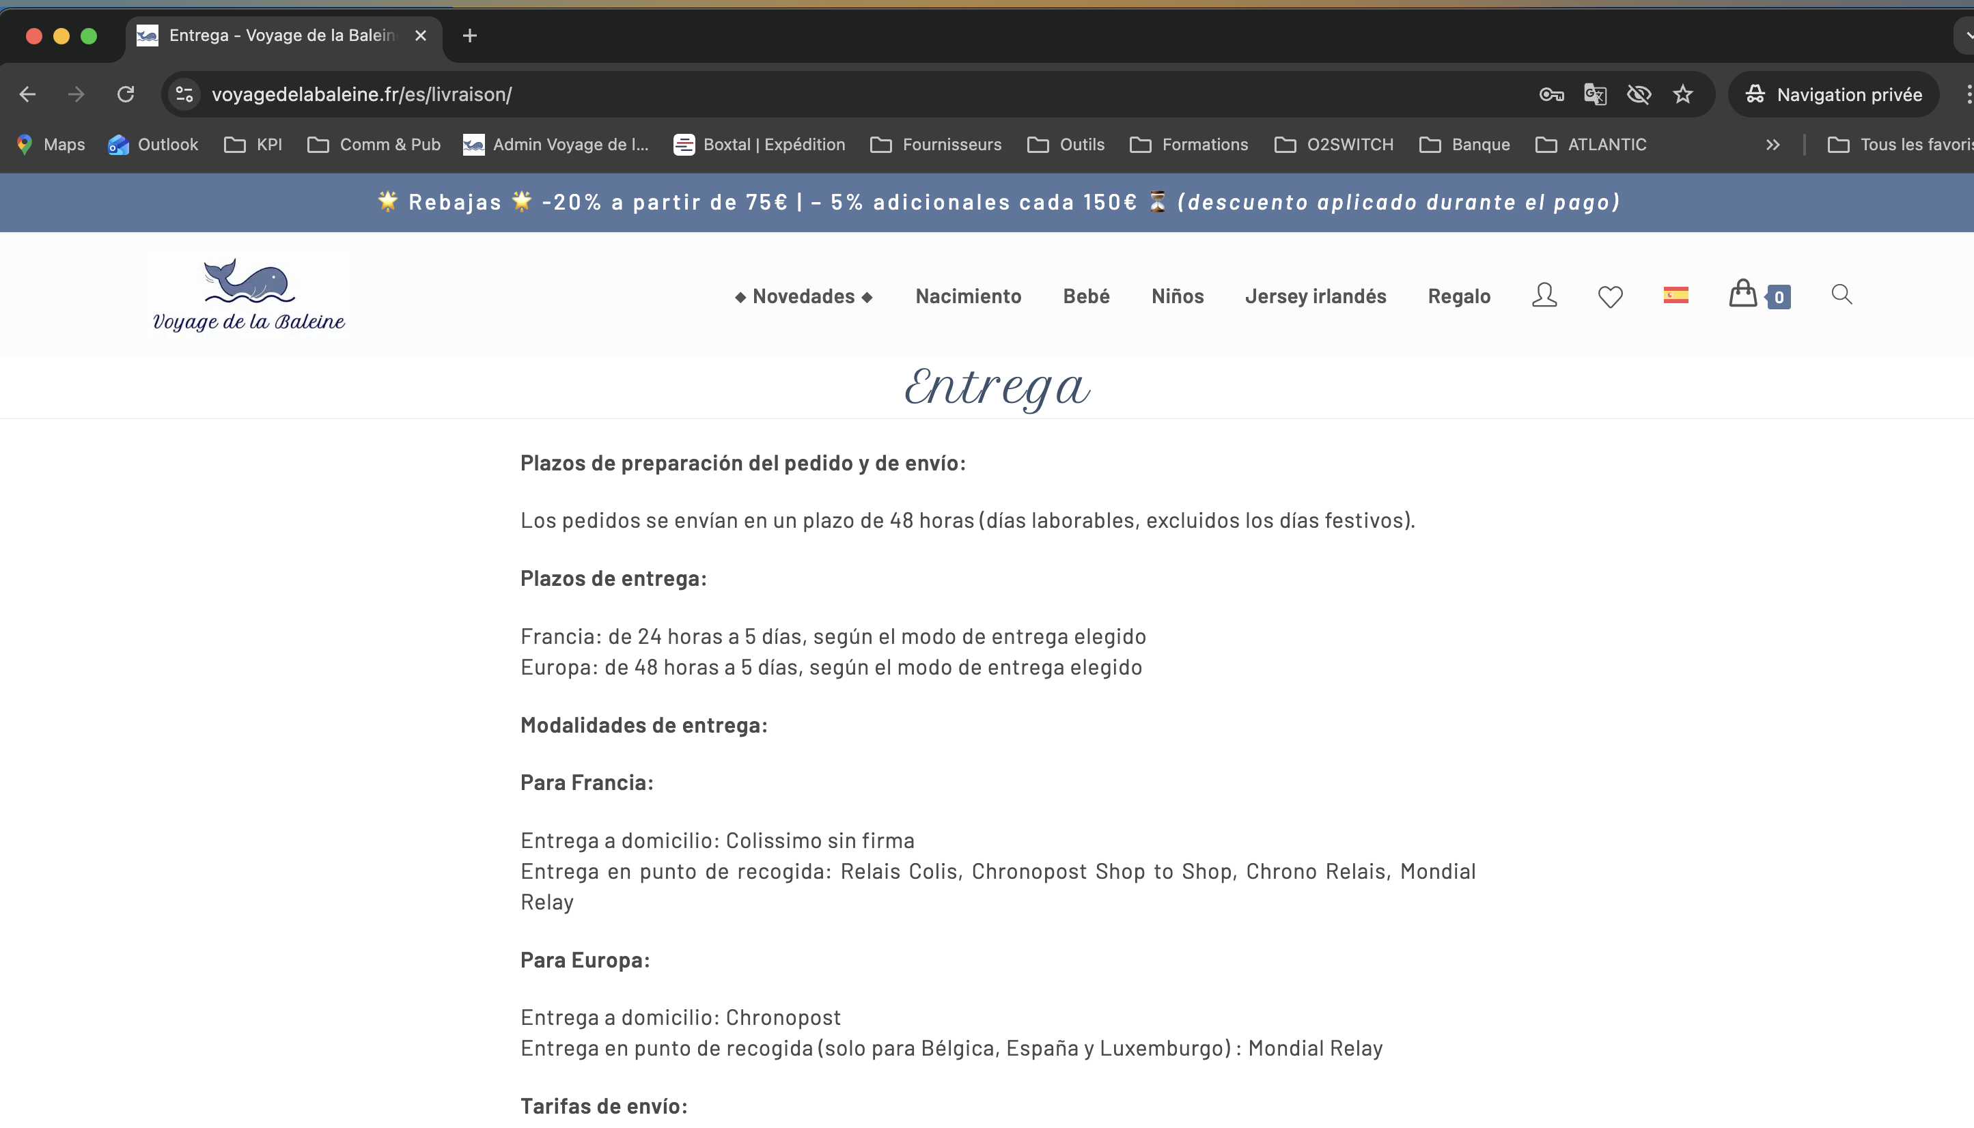The height and width of the screenshot is (1128, 1974).
Task: Close the Entrega browser tab
Action: click(421, 36)
